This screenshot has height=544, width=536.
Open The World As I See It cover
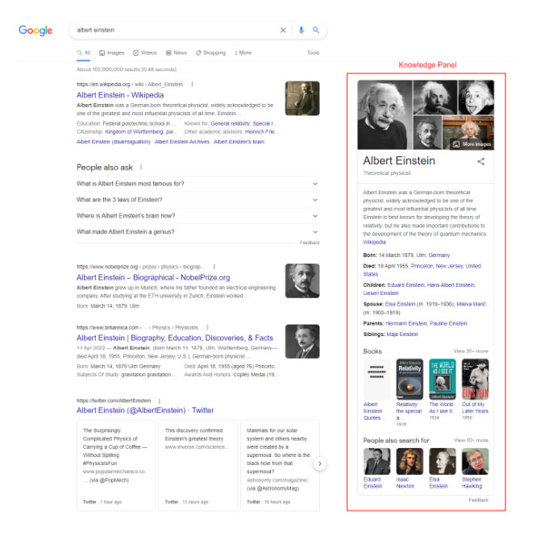[x=443, y=380]
